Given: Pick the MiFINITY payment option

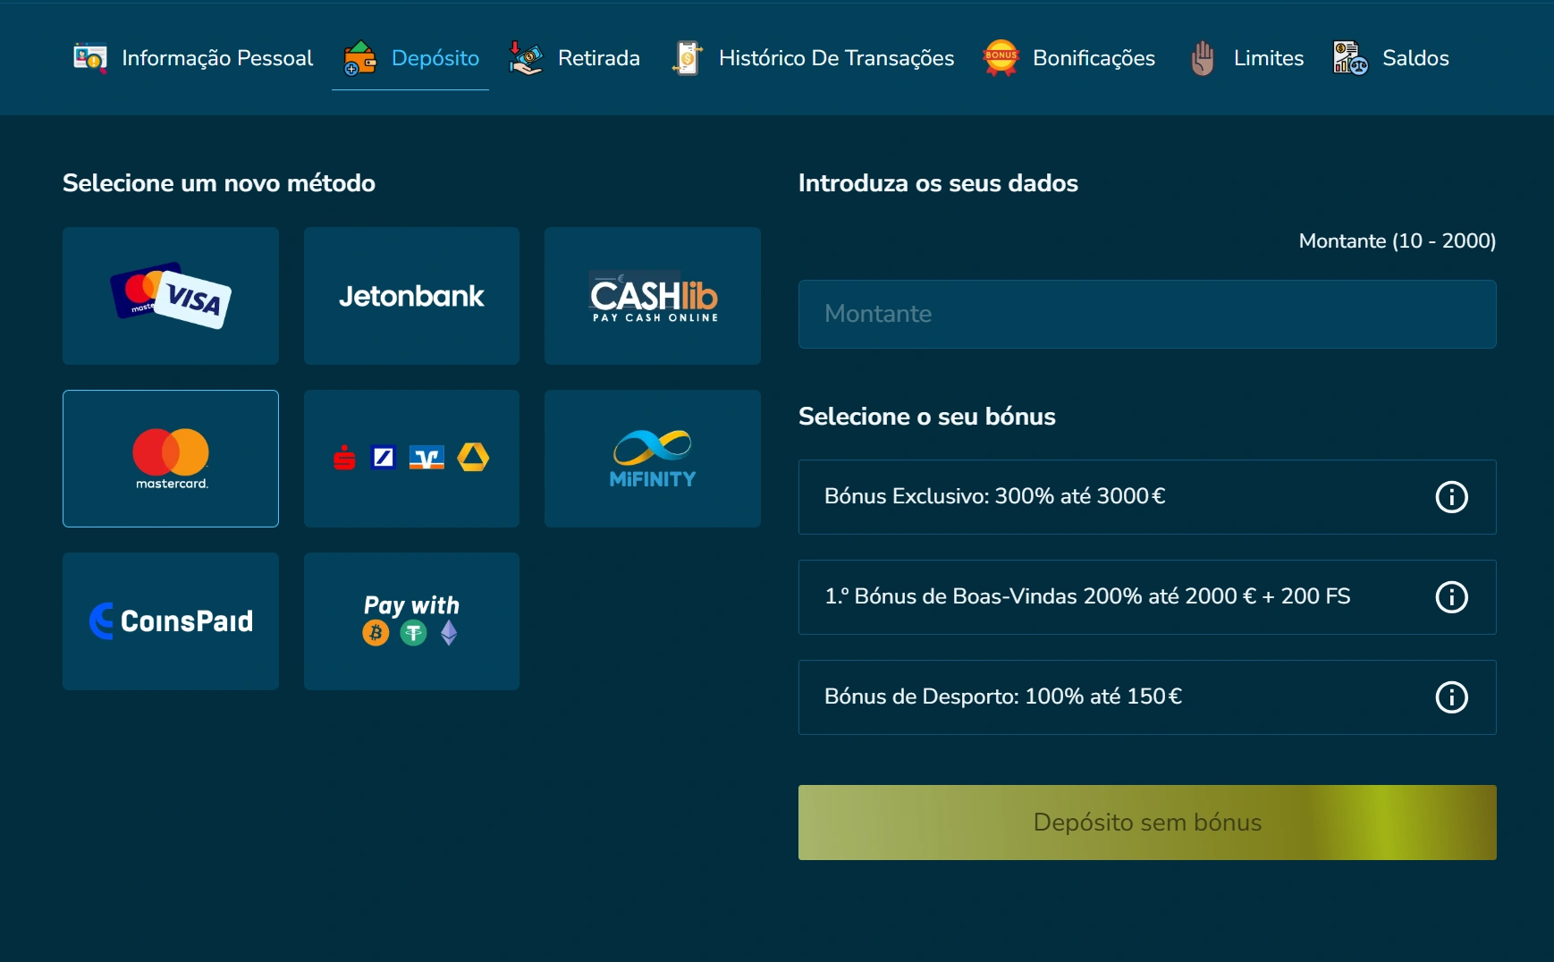Looking at the screenshot, I should 652,458.
